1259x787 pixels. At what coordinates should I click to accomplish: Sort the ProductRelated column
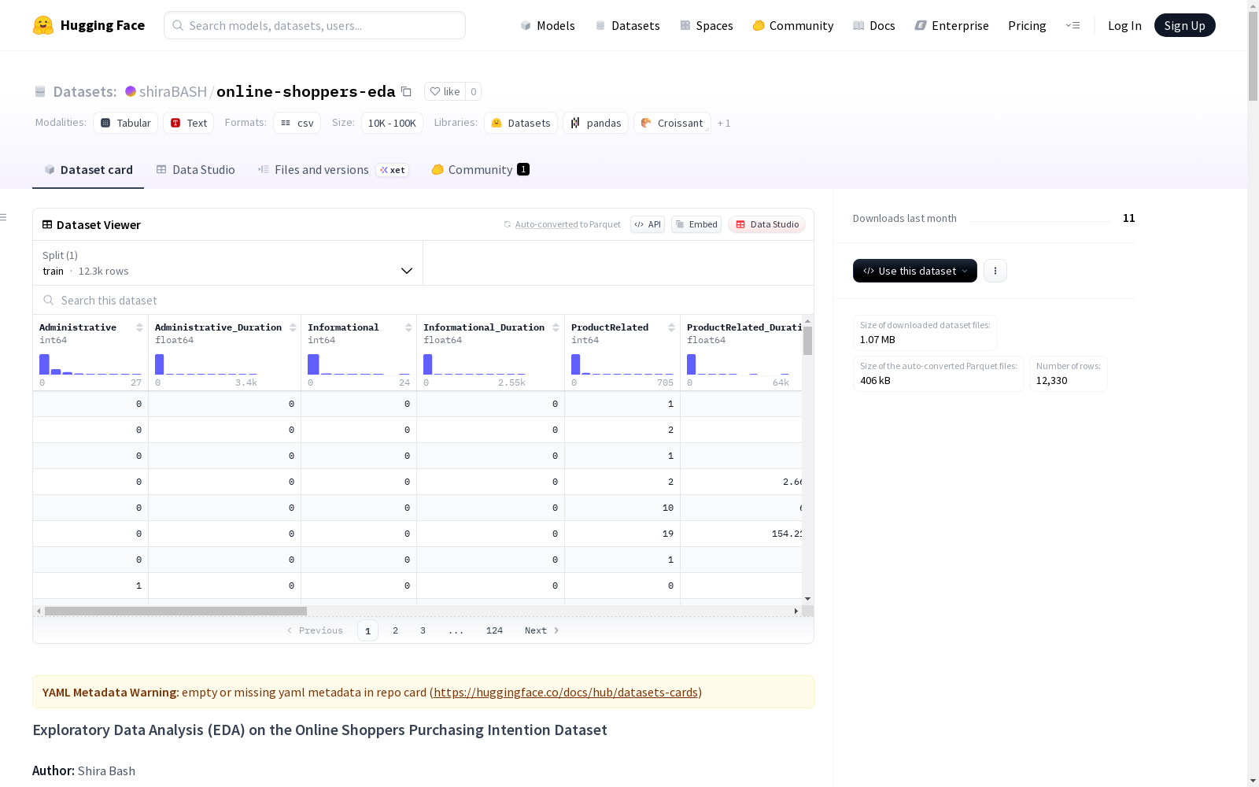pyautogui.click(x=671, y=327)
